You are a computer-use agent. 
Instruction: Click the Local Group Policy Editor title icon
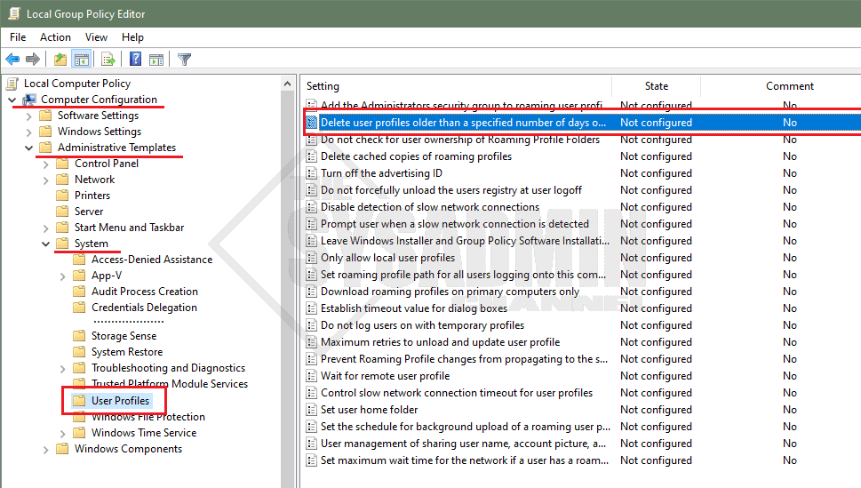(14, 13)
